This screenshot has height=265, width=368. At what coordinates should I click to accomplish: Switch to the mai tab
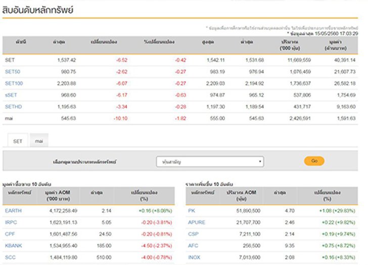click(x=39, y=141)
